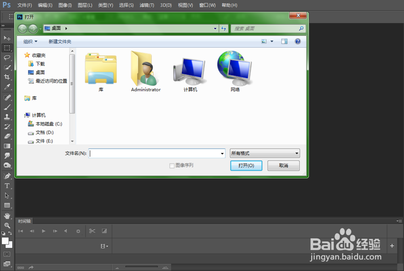
Task: Select the Zoom tool in the toolbar
Action: (7, 225)
